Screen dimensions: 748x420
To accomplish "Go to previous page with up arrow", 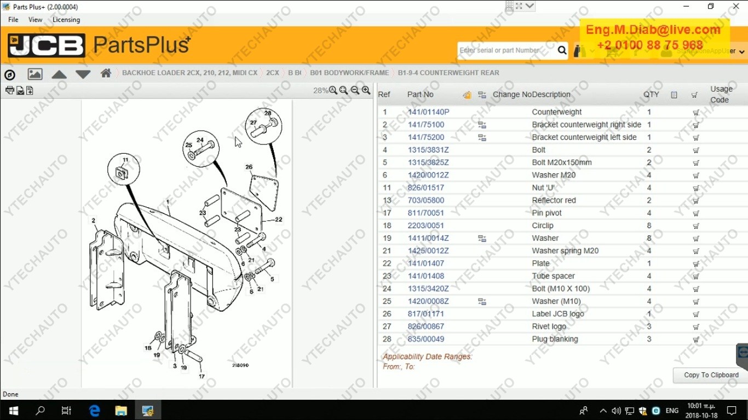I will coord(59,74).
